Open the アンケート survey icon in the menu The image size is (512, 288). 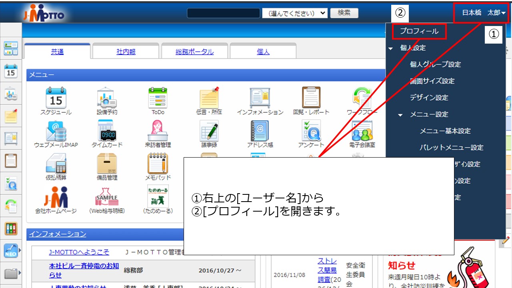pyautogui.click(x=311, y=130)
